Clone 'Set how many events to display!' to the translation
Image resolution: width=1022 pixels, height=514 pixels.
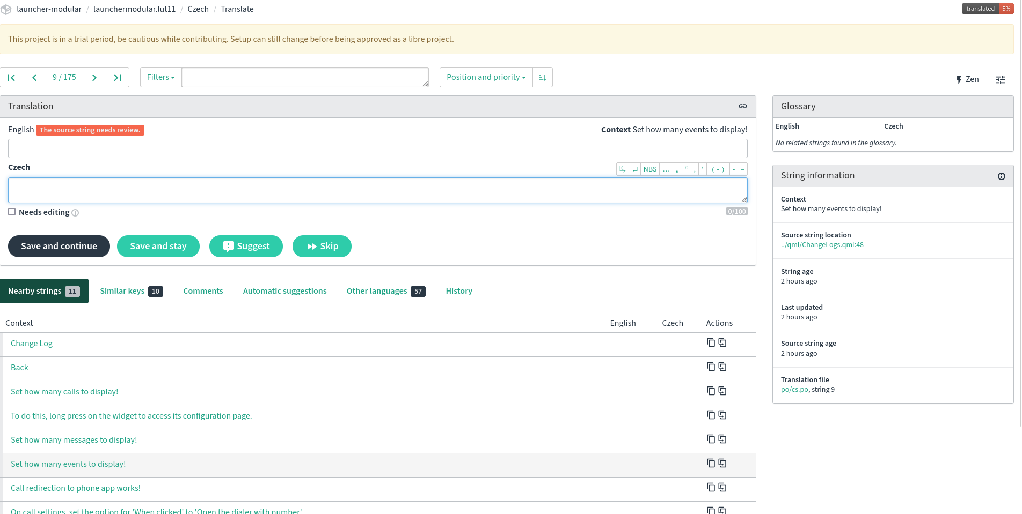[722, 463]
